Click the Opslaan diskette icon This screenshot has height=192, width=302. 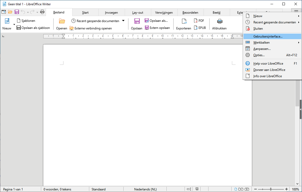(137, 21)
